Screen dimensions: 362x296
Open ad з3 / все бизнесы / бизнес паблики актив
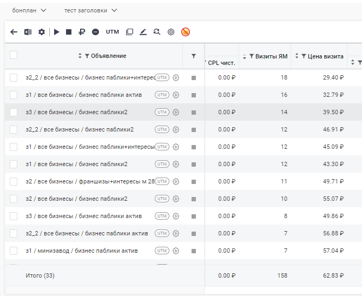coord(84,216)
